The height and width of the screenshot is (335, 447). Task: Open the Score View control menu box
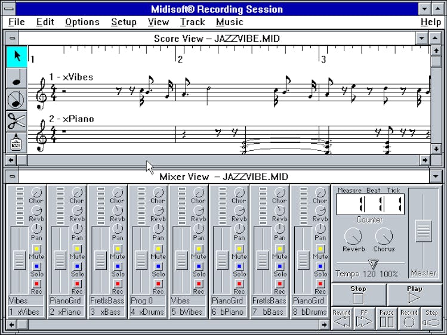12,38
